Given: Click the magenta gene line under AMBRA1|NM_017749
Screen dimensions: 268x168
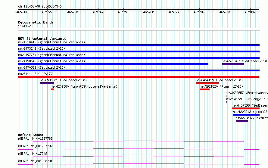Looking at the screenshot, I should (x=139, y=156).
